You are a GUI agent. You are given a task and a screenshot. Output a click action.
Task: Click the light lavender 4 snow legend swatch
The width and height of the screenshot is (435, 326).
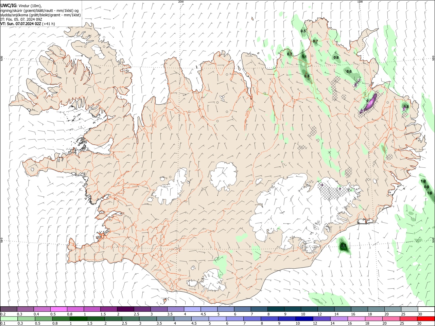click(192, 309)
